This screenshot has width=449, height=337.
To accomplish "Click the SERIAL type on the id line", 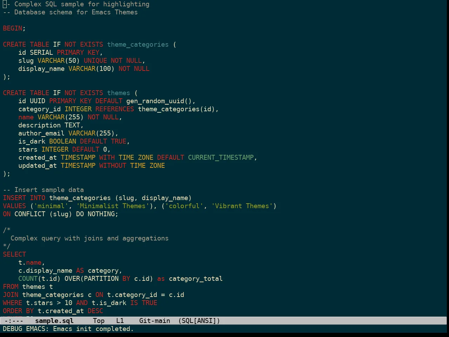I will [41, 52].
